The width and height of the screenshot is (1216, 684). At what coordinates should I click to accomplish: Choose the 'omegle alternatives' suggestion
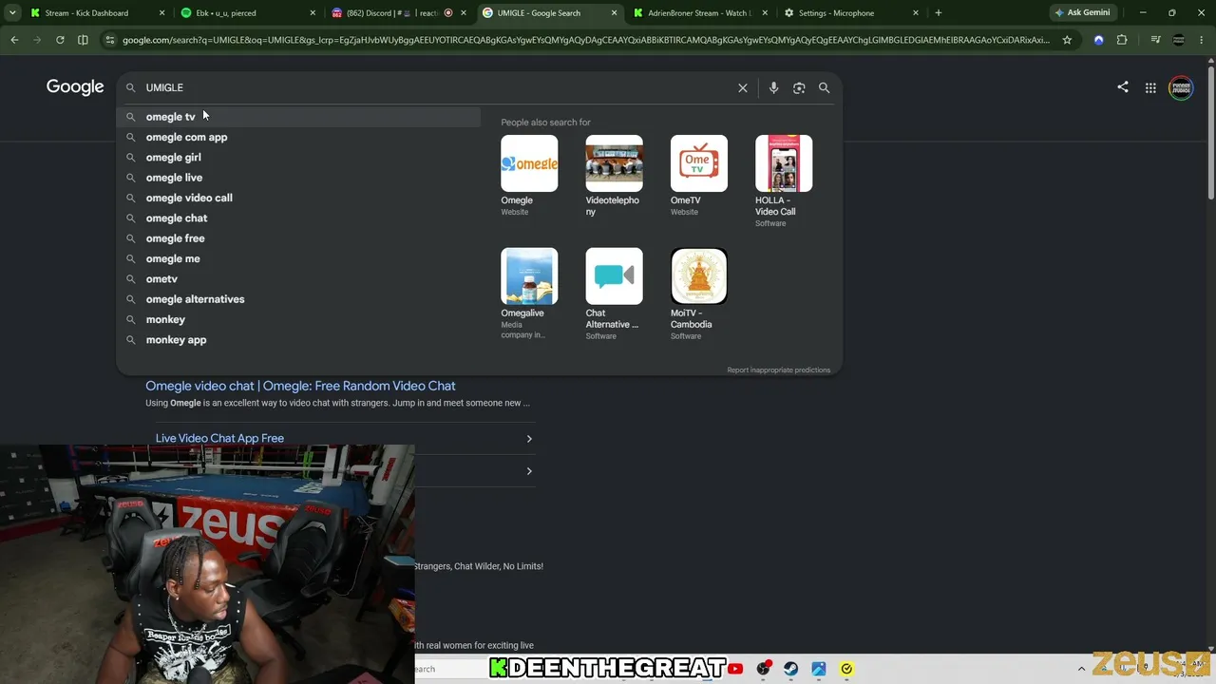coord(298,299)
